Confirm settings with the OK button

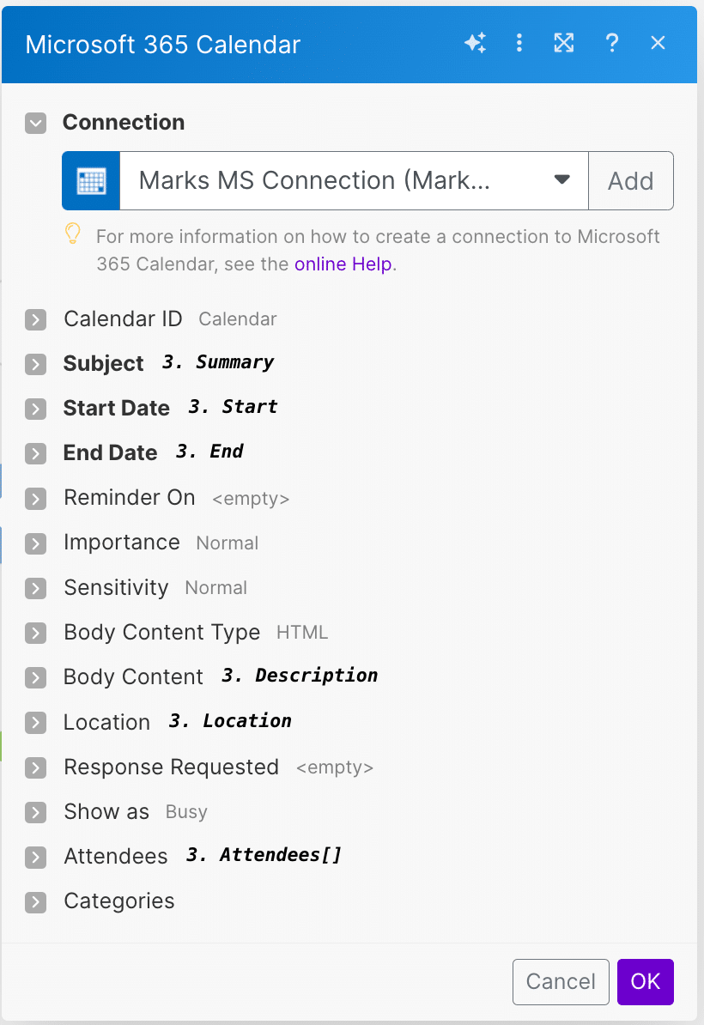point(645,981)
